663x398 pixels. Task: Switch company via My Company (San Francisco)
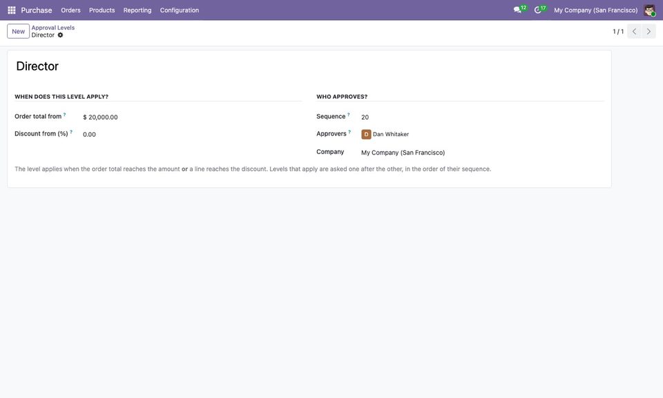click(596, 10)
